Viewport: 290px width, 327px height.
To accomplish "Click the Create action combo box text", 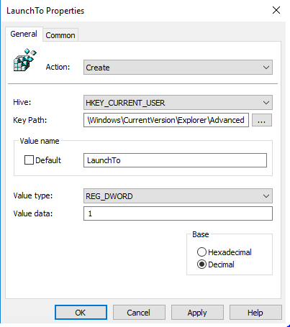I will [x=98, y=68].
